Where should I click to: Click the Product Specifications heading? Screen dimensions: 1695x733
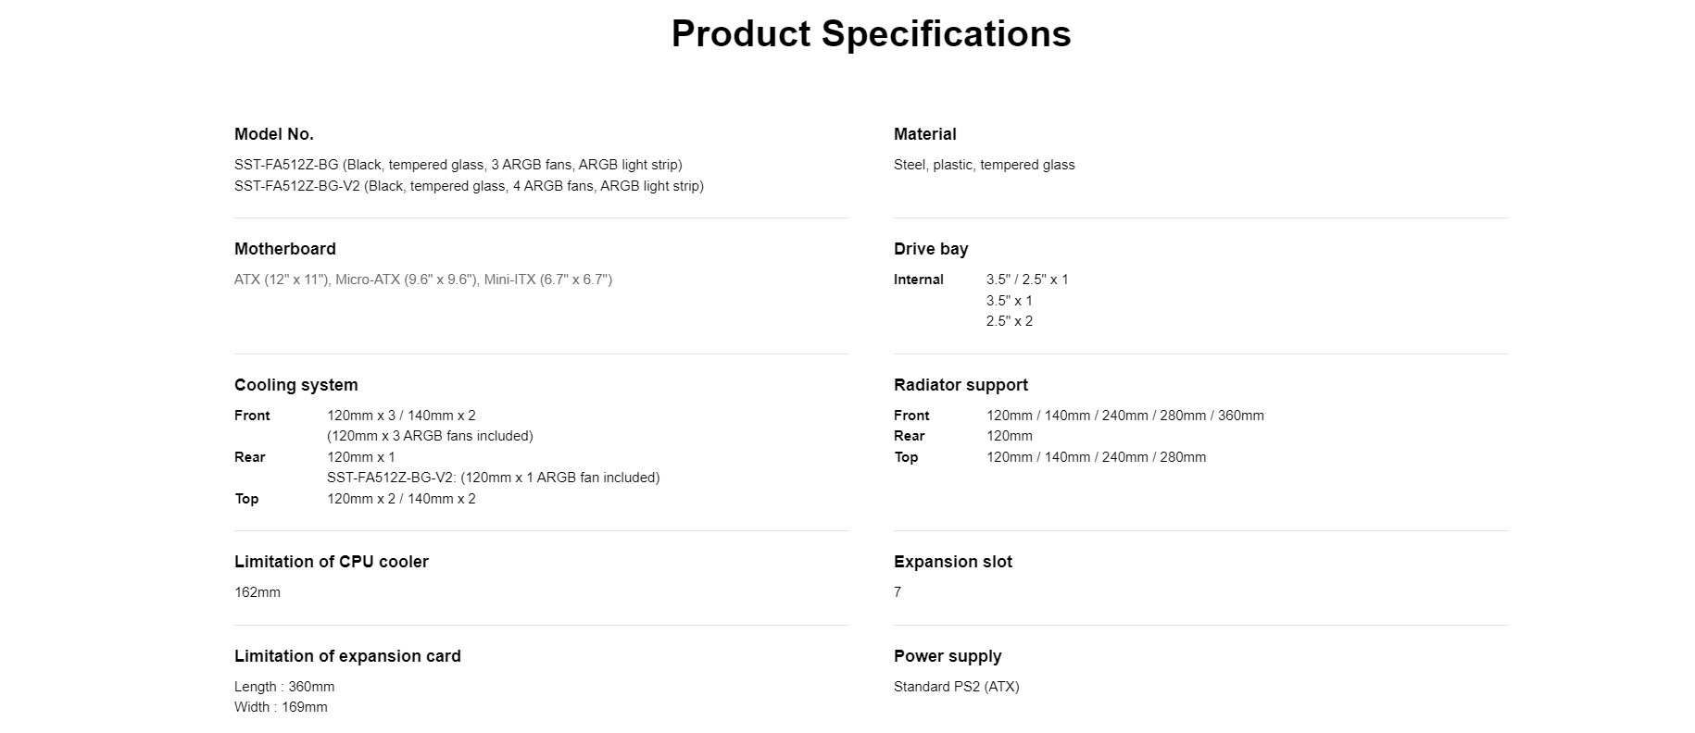[871, 34]
